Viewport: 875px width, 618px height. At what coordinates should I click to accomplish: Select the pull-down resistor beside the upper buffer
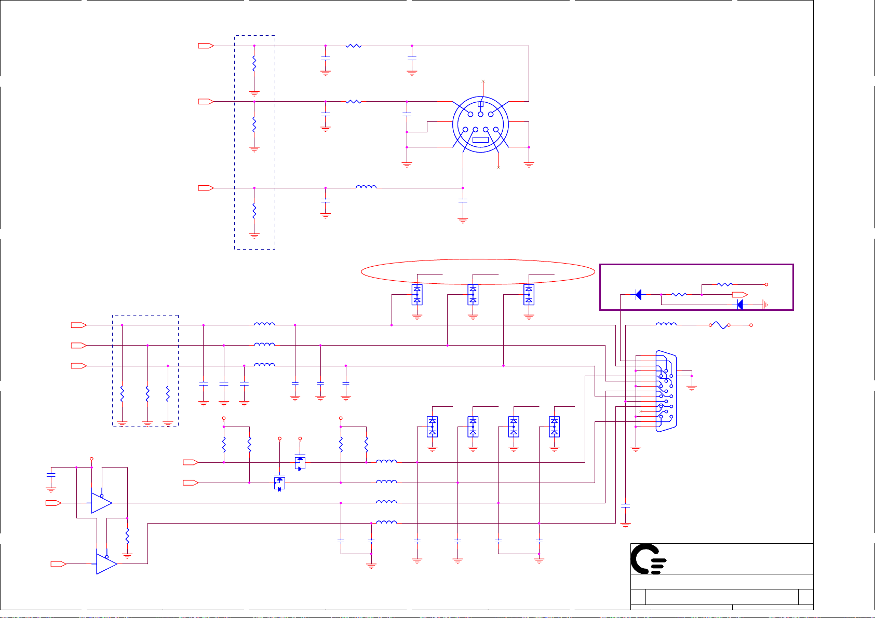click(x=127, y=537)
